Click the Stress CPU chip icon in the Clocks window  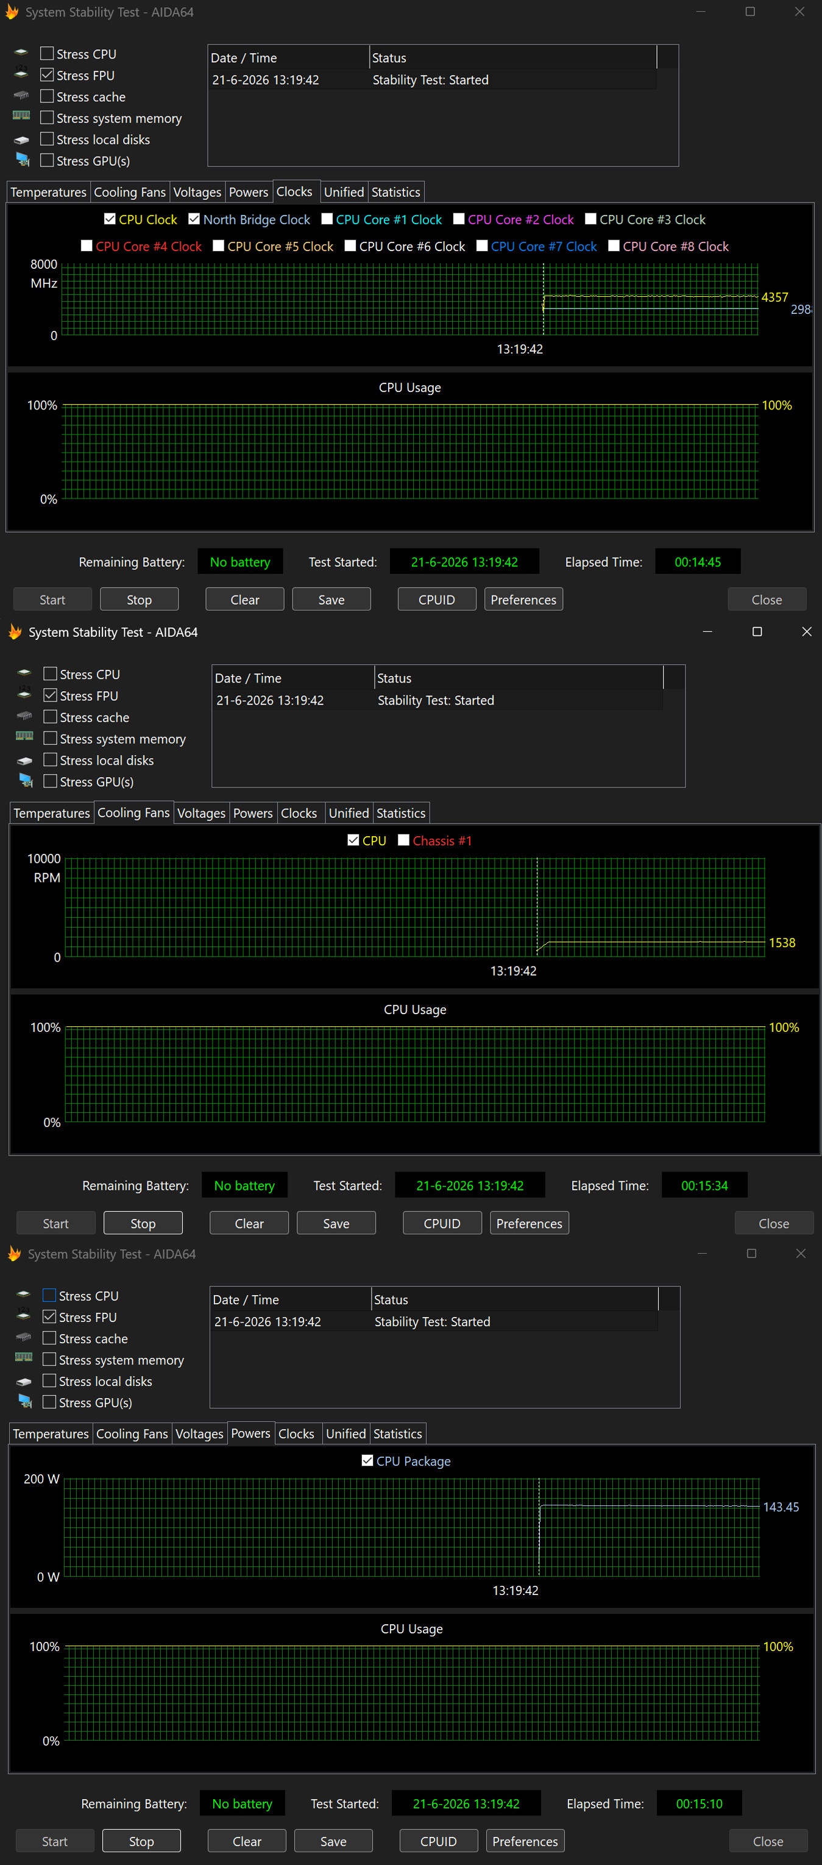point(22,54)
